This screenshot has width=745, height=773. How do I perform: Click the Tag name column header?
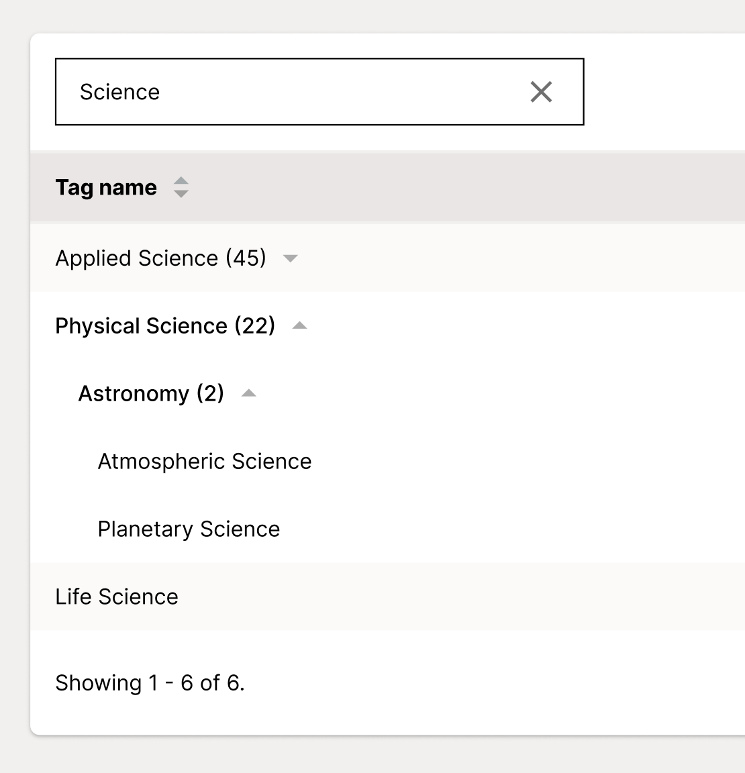coord(105,187)
